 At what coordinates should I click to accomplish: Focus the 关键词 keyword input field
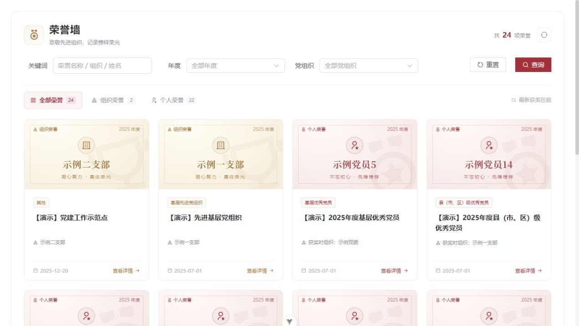tap(102, 66)
